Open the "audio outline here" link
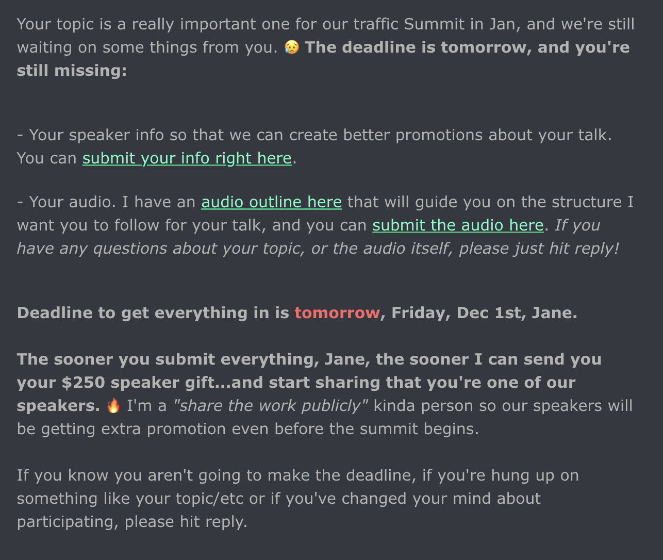Image resolution: width=663 pixels, height=560 pixels. point(271,202)
